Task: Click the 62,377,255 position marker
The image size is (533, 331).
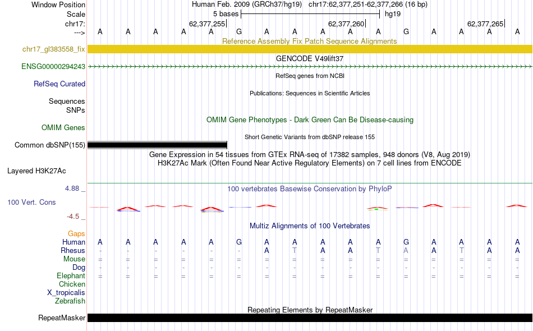Action: tap(208, 24)
